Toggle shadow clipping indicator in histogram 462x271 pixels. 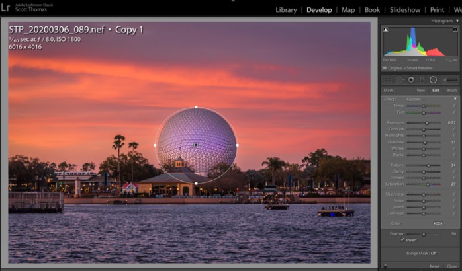pos(385,30)
